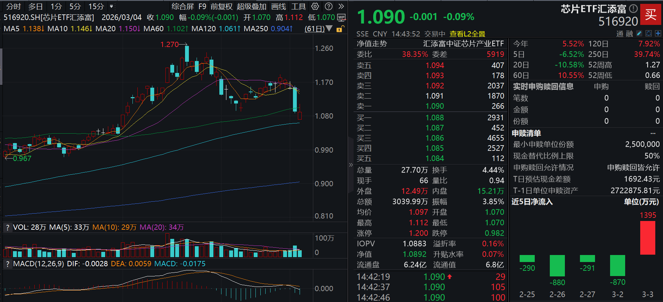Toggle 前复权 price adjustment
Screen dimensions: 663x302
click(221, 6)
